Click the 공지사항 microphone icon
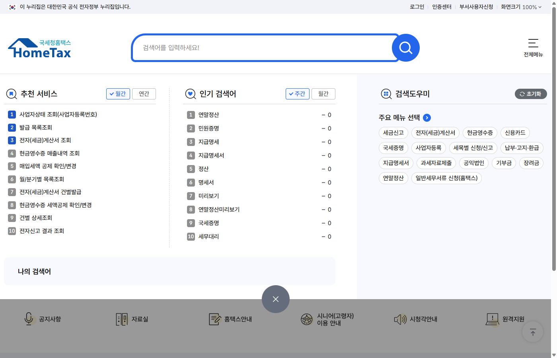The width and height of the screenshot is (557, 358). click(29, 319)
